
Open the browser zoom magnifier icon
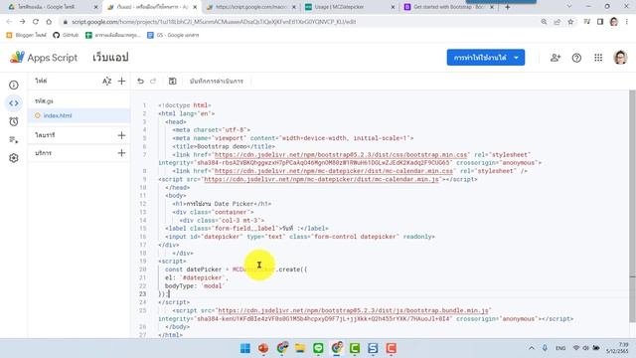click(544, 22)
